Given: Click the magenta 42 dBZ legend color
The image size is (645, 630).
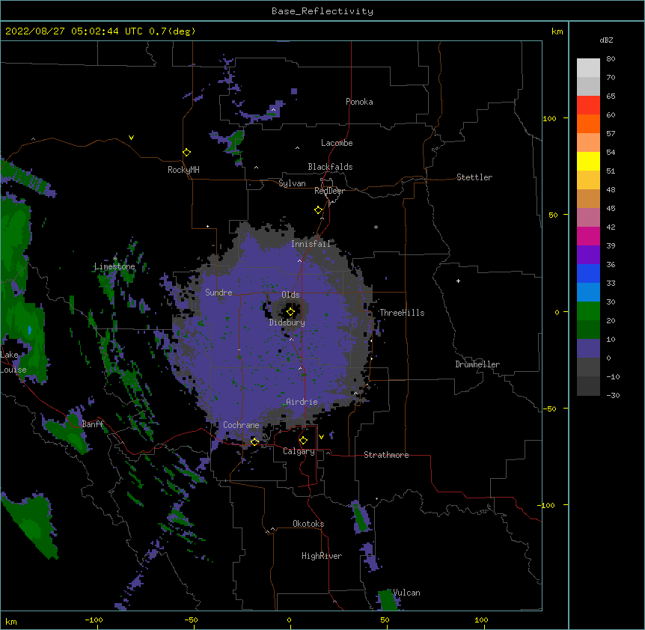Looking at the screenshot, I should pos(588,236).
